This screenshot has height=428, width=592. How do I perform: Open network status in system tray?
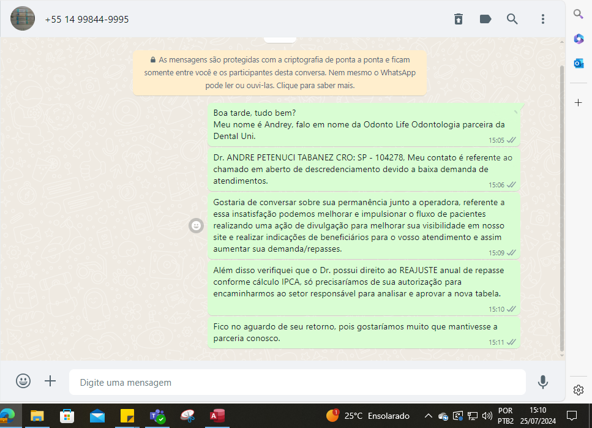pos(473,416)
